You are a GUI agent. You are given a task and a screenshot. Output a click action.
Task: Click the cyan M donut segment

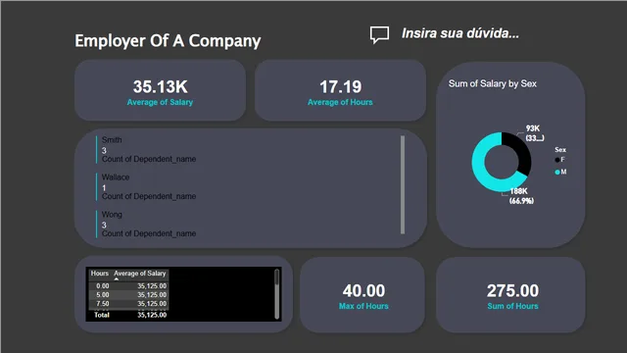click(x=481, y=170)
